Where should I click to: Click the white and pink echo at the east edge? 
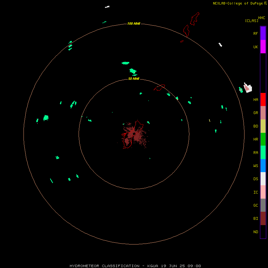[x=248, y=88]
